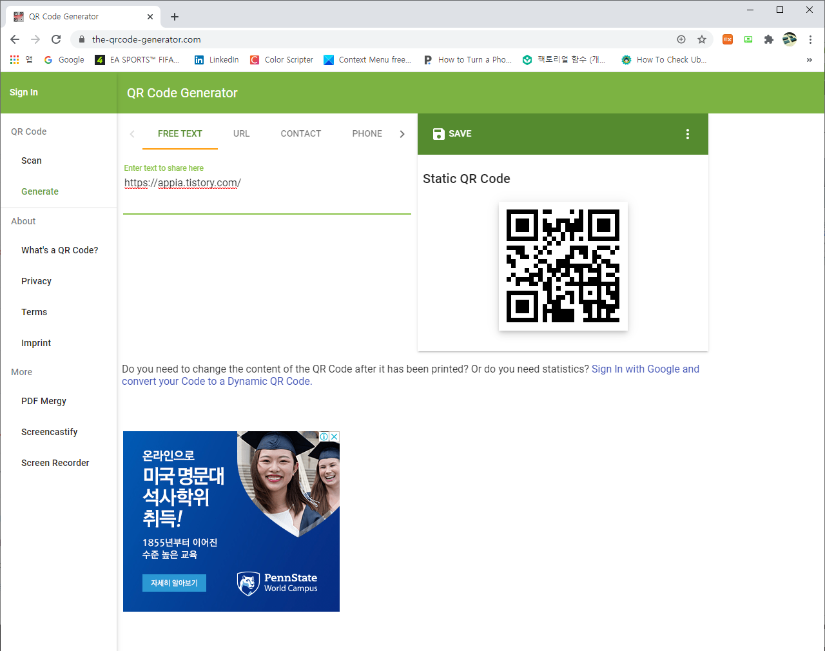Select Generate in the sidebar

tap(40, 191)
